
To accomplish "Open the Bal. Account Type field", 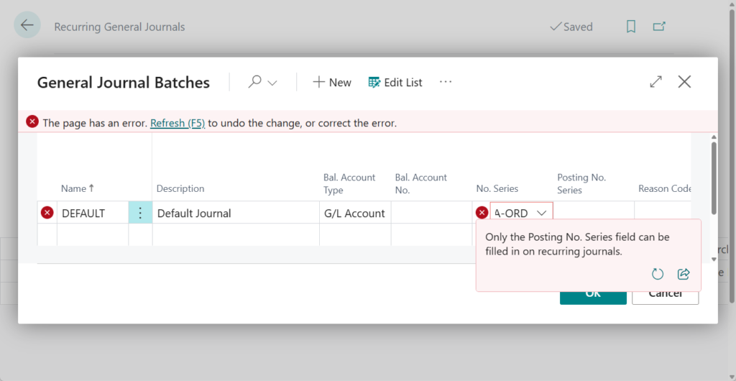I will [354, 213].
